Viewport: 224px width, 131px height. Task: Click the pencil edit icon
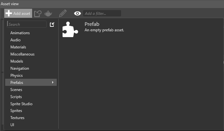pyautogui.click(x=63, y=13)
